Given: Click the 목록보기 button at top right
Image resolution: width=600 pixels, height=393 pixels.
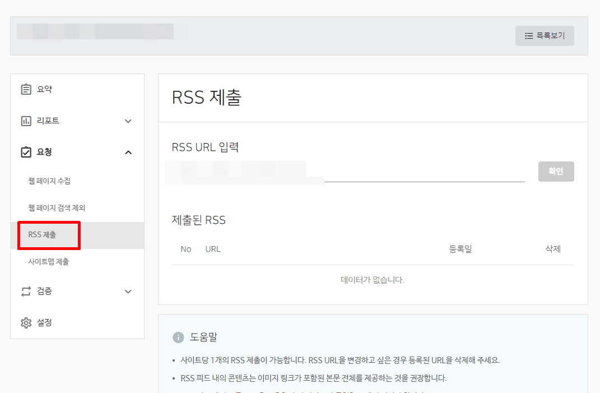Looking at the screenshot, I should (545, 35).
